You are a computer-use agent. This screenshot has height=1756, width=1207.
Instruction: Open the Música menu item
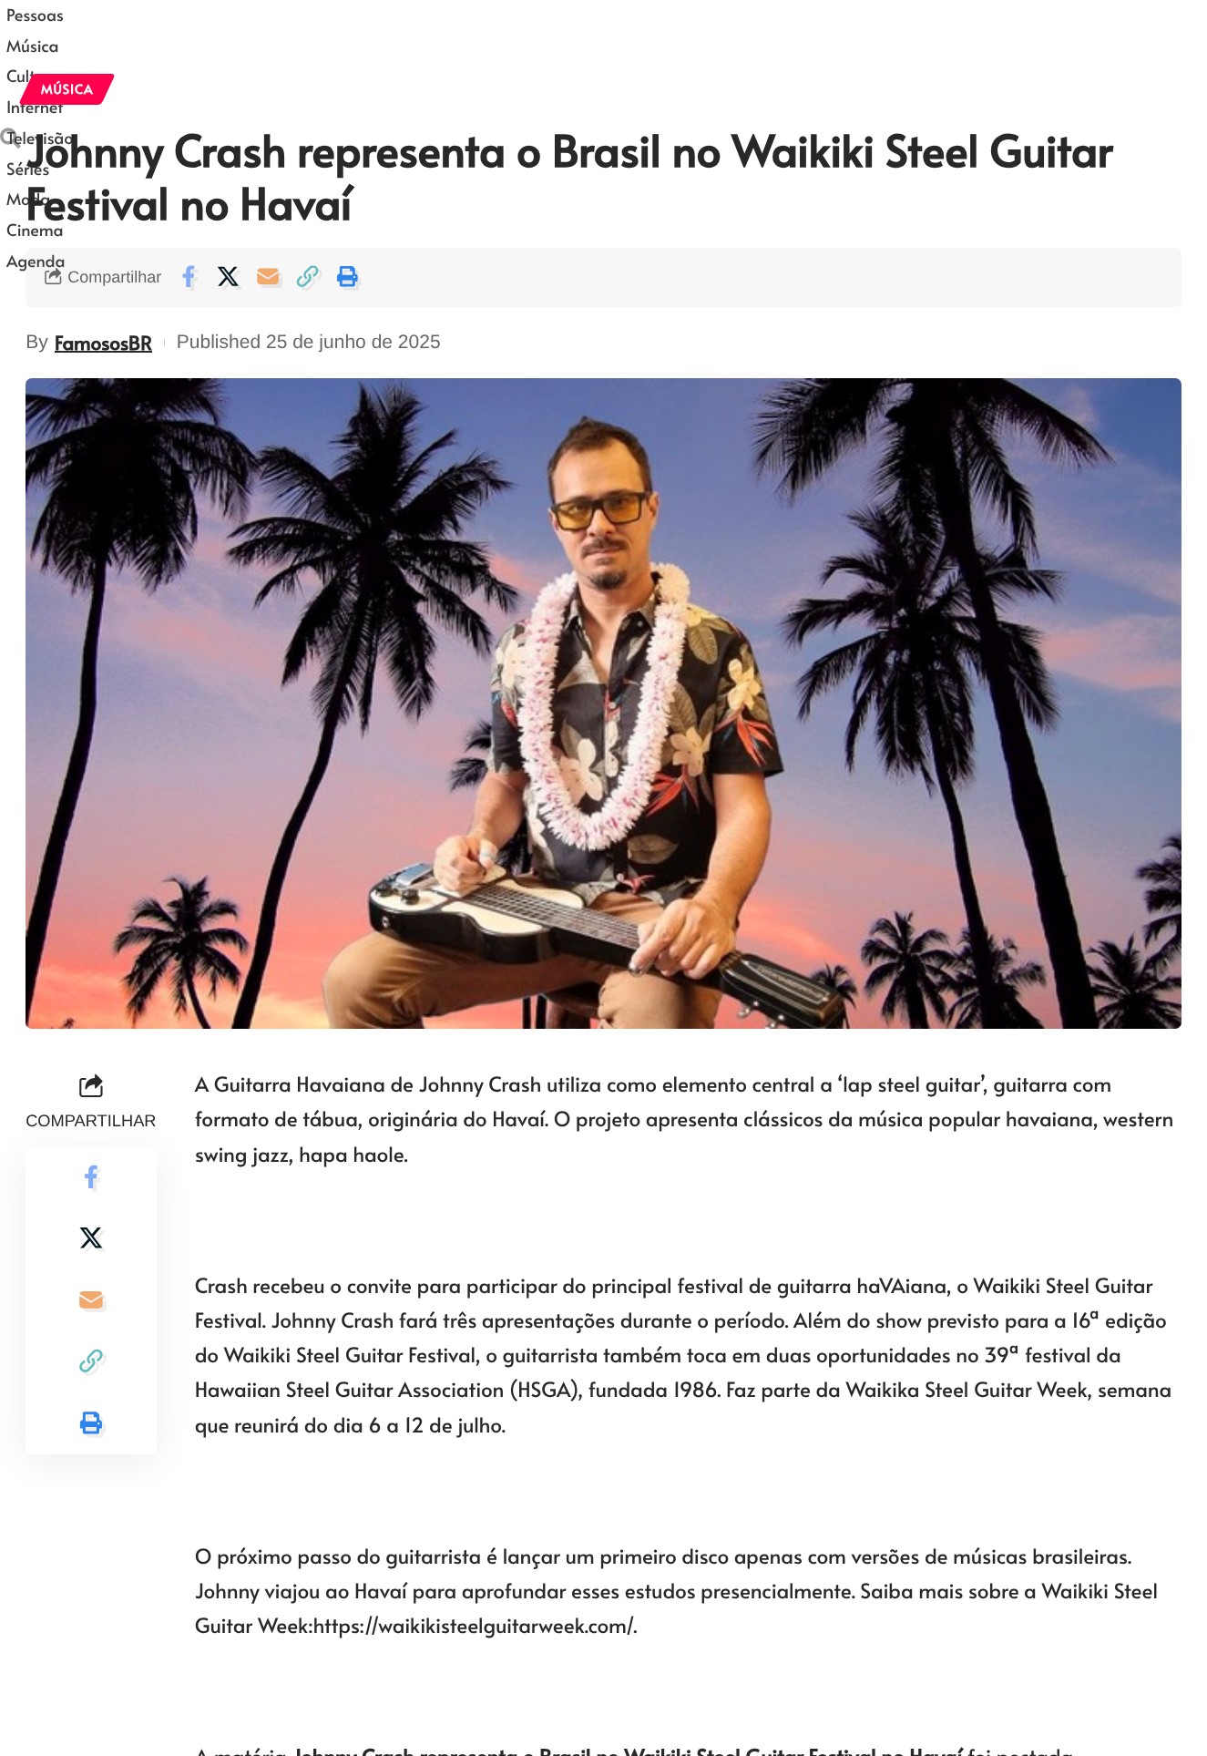[x=32, y=46]
